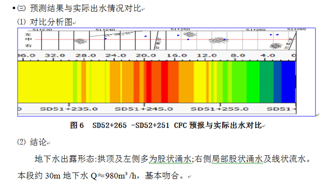Click scale label 16.0 in the figure
This screenshot has width=324, height=184.
point(177,56)
